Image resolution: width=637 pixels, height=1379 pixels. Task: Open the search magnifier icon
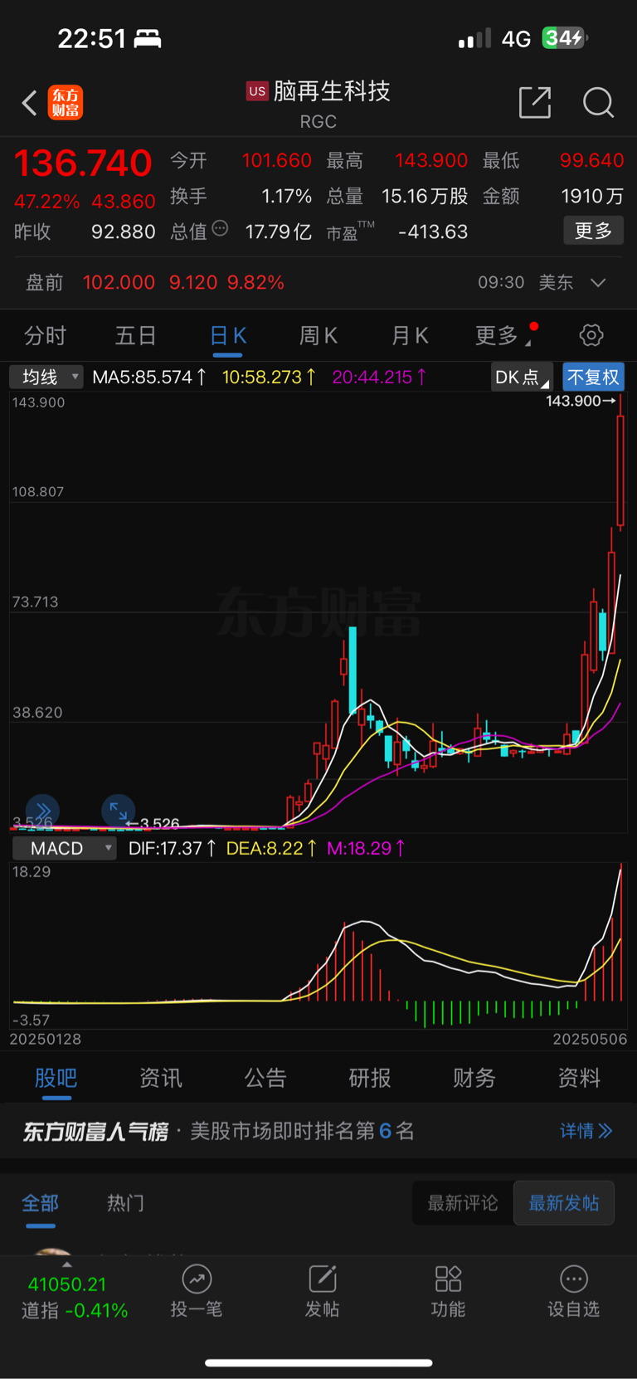pos(598,103)
